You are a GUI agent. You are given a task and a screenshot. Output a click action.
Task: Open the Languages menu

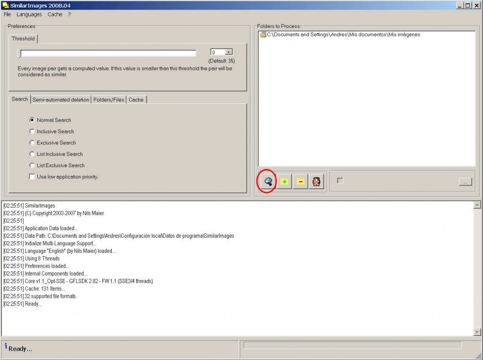29,15
